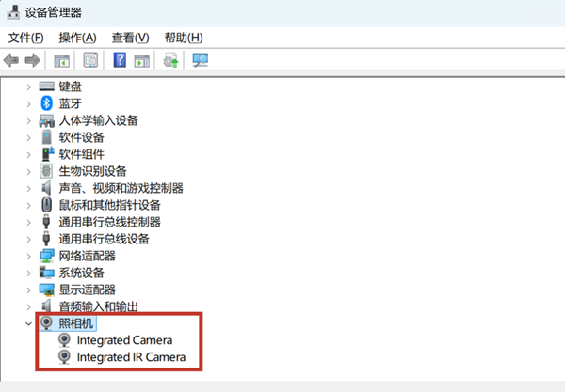Select the 鼠标和其他指针设备 category
Image resolution: width=565 pixels, height=392 pixels.
109,205
